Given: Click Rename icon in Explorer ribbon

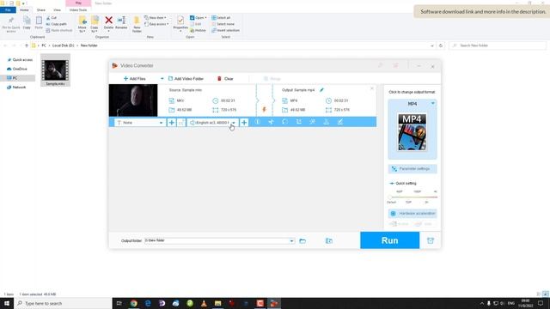Looking at the screenshot, I should [121, 23].
